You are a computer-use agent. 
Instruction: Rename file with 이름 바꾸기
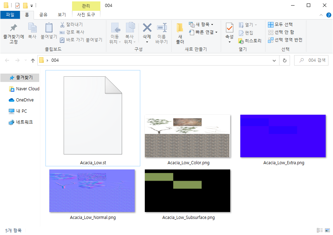[162, 33]
